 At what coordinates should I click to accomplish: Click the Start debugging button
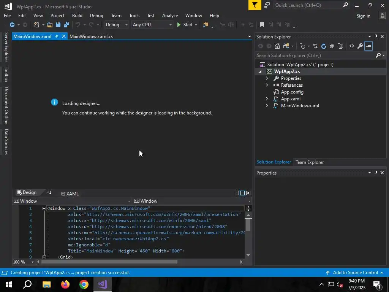(x=185, y=25)
